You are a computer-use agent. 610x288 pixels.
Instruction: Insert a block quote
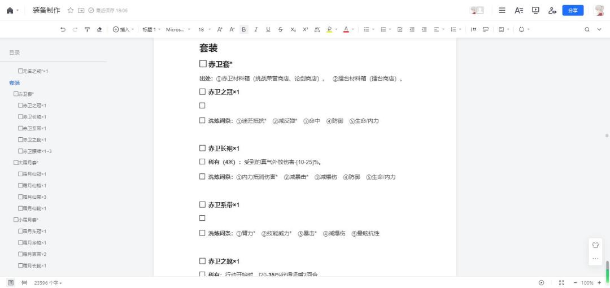click(473, 29)
